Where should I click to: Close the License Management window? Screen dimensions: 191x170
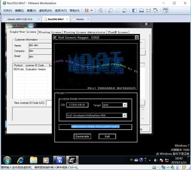point(146,24)
